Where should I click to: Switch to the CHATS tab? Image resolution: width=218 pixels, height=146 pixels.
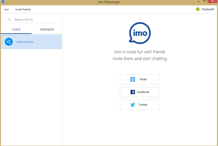(16, 29)
